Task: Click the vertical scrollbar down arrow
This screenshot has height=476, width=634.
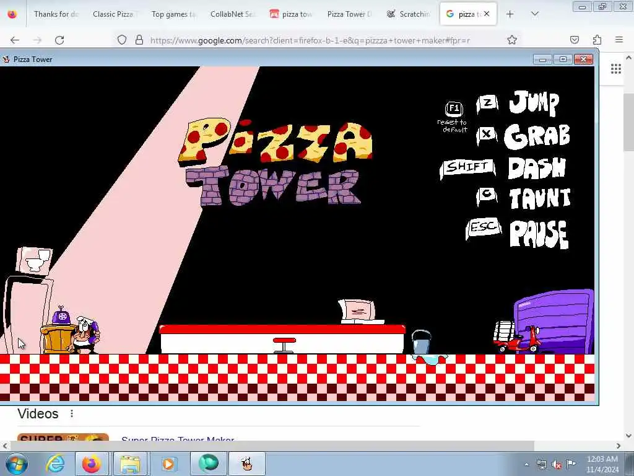Action: pyautogui.click(x=628, y=436)
